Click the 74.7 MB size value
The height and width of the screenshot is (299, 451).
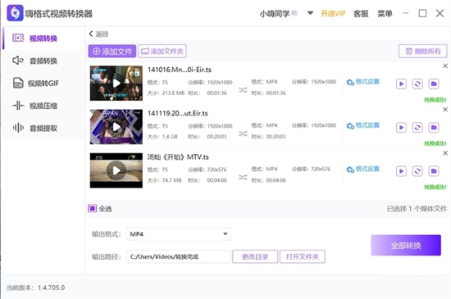click(171, 180)
